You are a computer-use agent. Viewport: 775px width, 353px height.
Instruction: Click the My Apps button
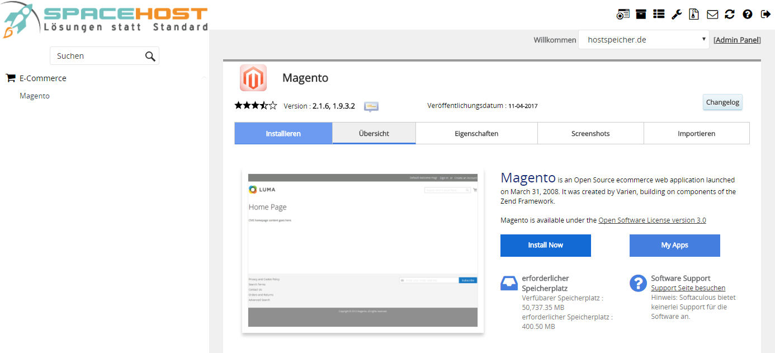(675, 245)
